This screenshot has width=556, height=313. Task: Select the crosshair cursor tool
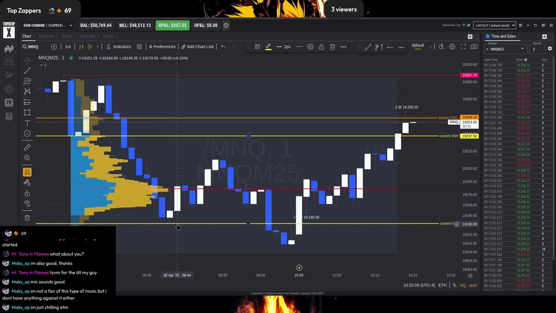coord(27,60)
